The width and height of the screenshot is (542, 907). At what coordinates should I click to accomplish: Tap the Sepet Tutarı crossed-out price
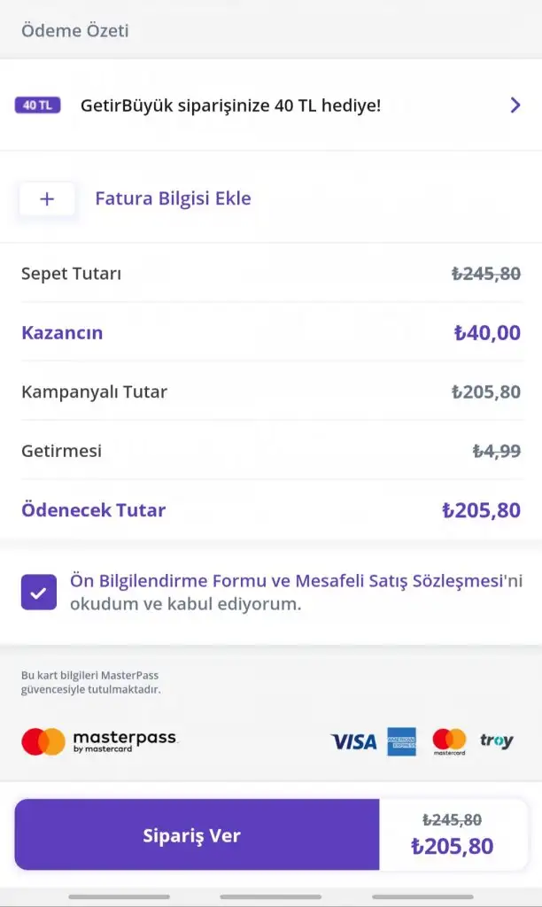coord(485,274)
